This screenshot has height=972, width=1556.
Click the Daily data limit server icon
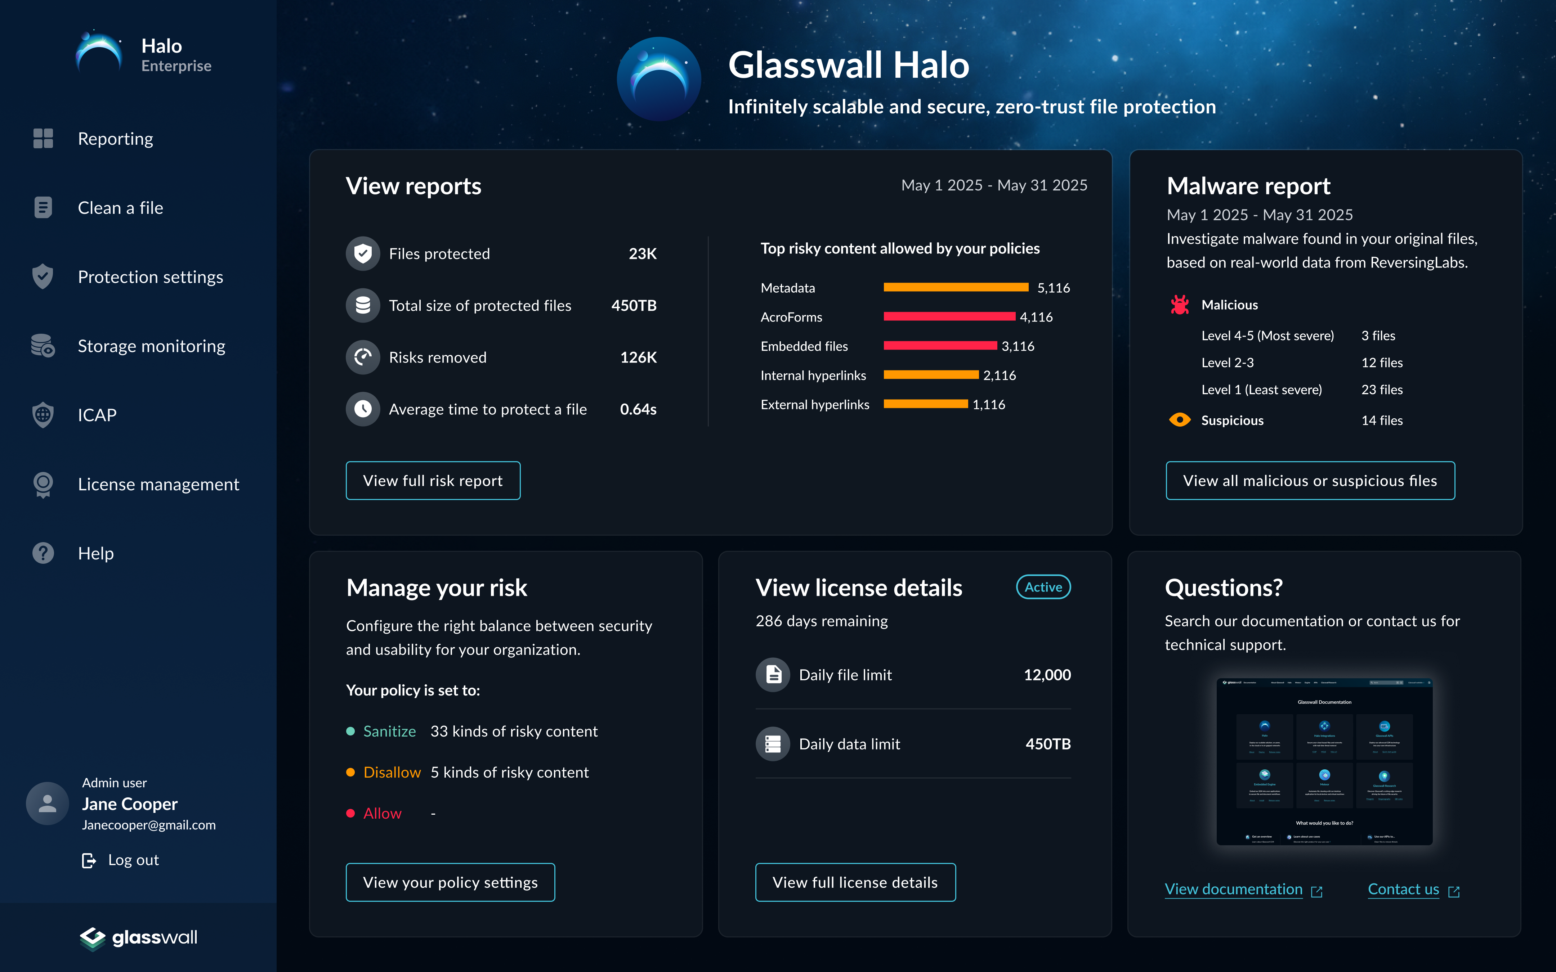(773, 744)
